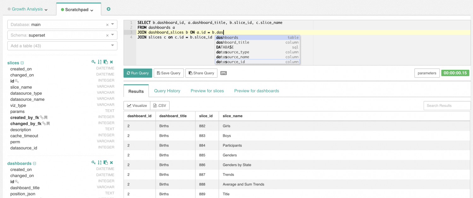Click position_json column in dashboards table
Image resolution: width=473 pixels, height=198 pixels.
23,194
